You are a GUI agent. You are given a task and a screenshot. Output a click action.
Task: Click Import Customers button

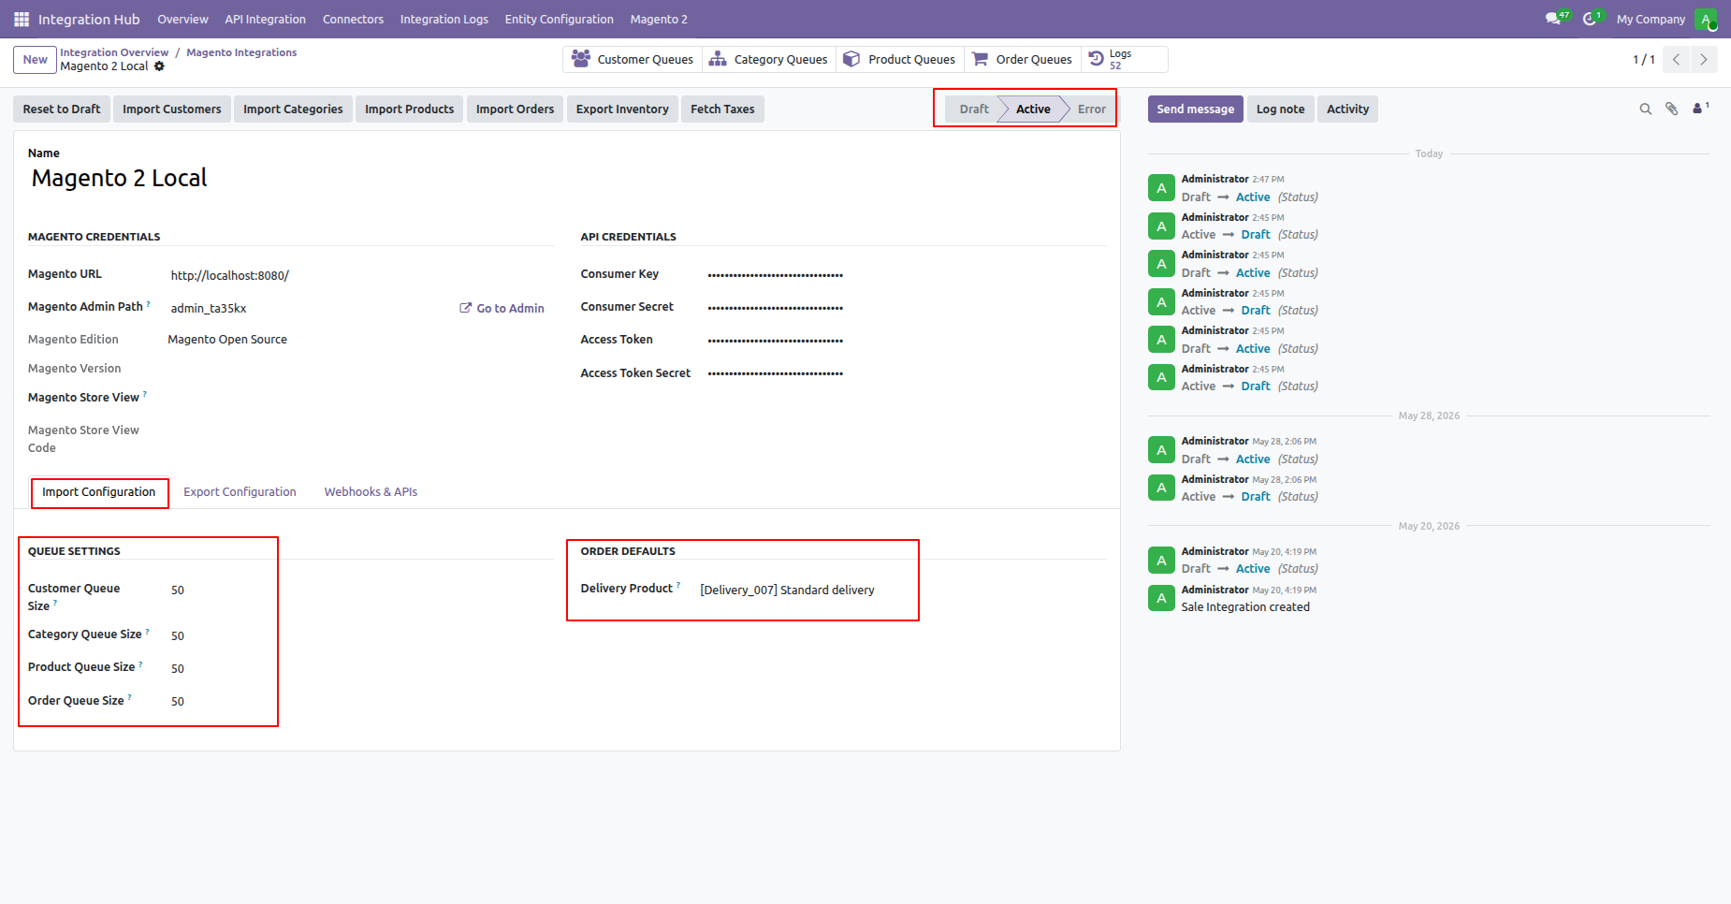[172, 109]
